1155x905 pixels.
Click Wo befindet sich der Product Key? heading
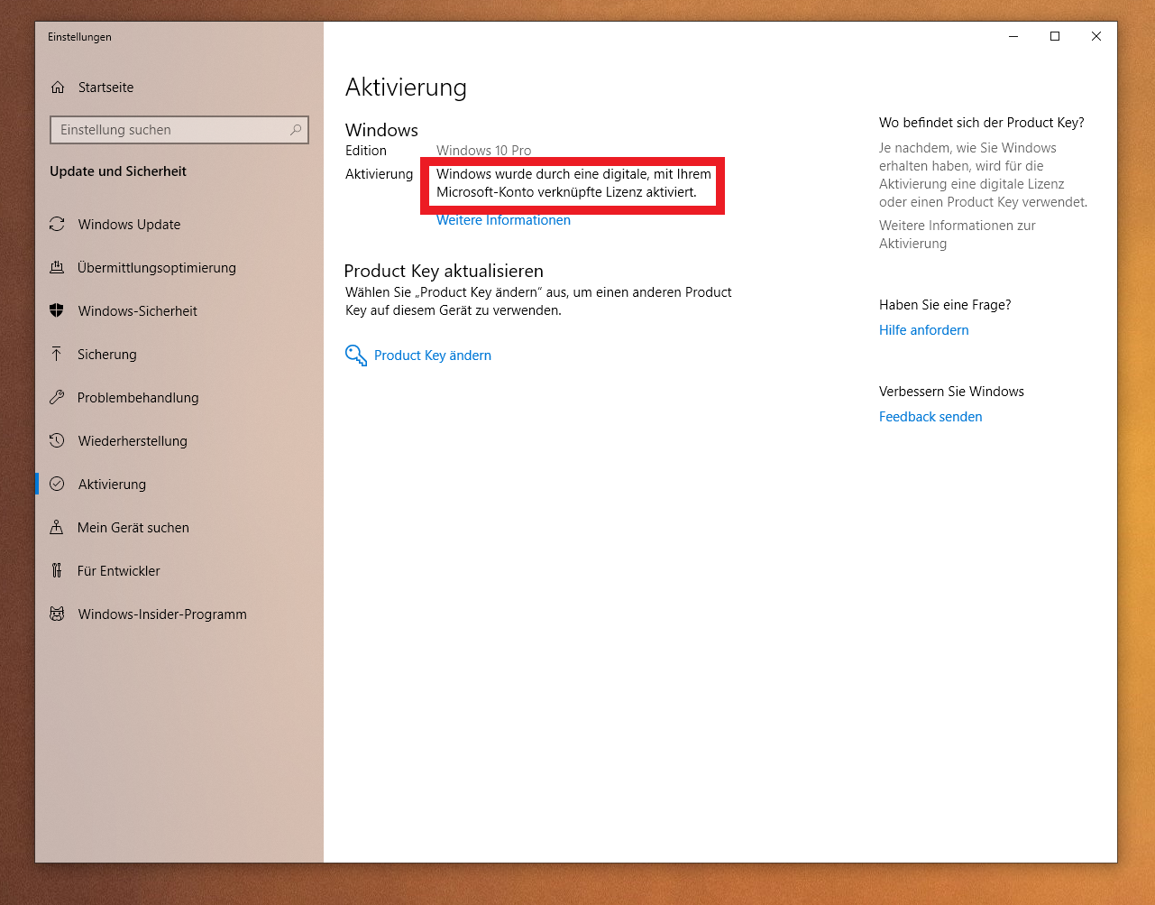point(982,123)
